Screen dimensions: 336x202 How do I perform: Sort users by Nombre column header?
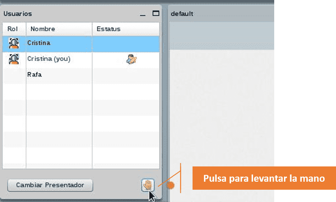(59, 29)
